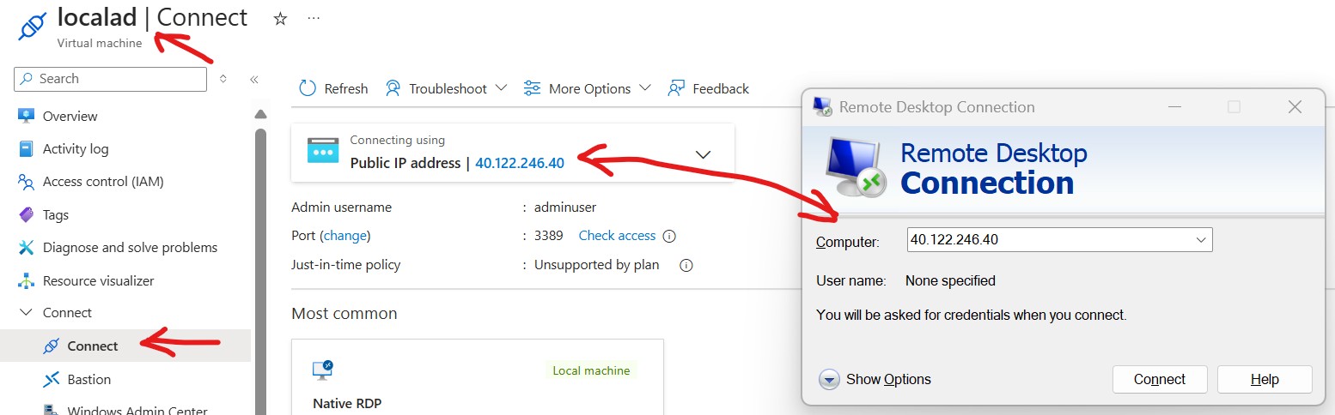This screenshot has width=1335, height=415.
Task: Click the 3389 port value
Action: point(548,235)
